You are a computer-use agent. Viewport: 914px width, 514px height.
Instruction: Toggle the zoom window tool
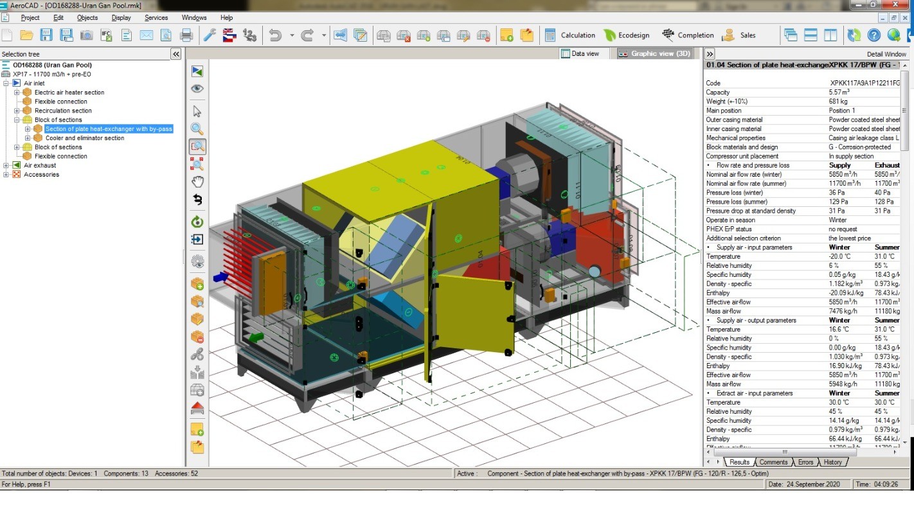coord(197,146)
